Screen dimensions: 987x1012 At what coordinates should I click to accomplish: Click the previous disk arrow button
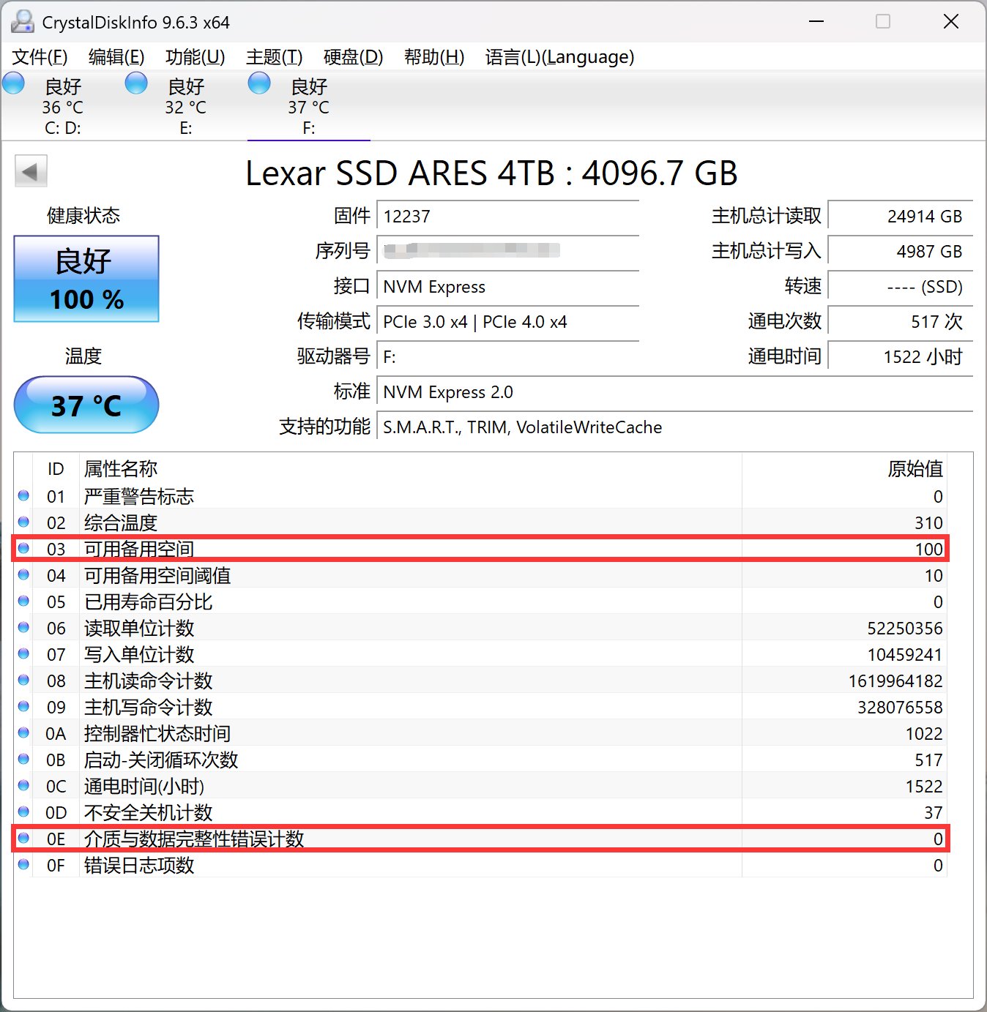coord(31,172)
